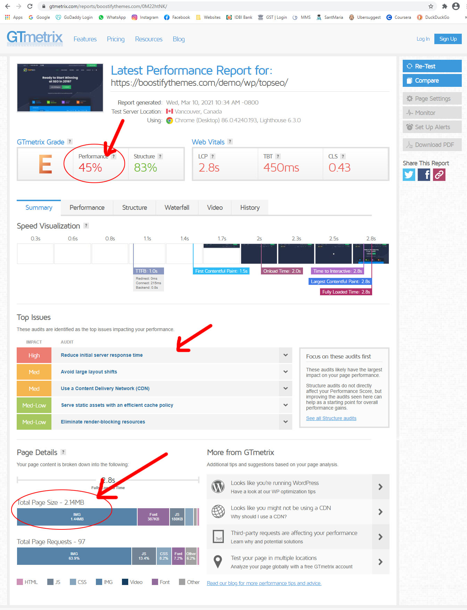Switch to the Video tab
The height and width of the screenshot is (610, 467).
(215, 207)
